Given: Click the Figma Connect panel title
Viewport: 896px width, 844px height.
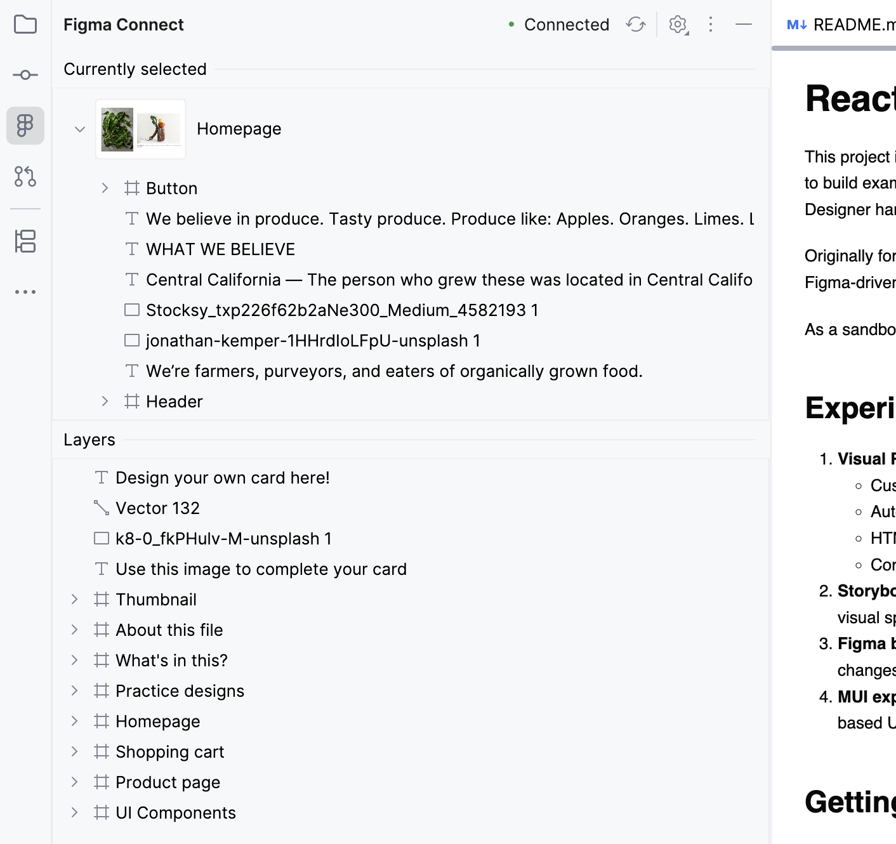Looking at the screenshot, I should tap(123, 25).
